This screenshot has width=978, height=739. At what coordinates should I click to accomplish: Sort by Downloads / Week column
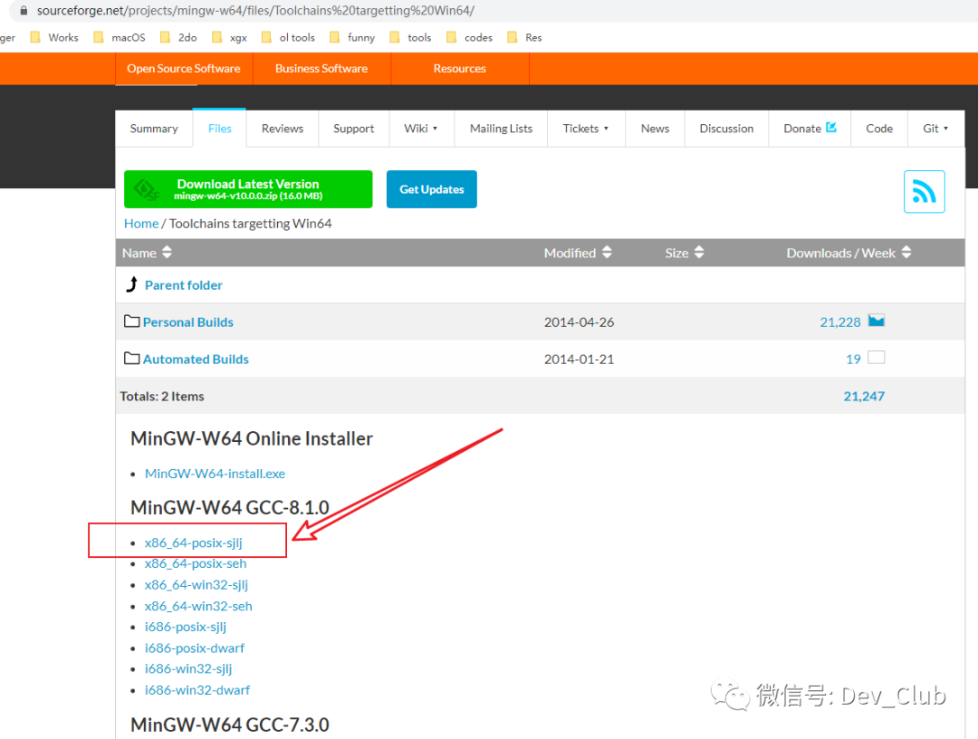(x=849, y=253)
